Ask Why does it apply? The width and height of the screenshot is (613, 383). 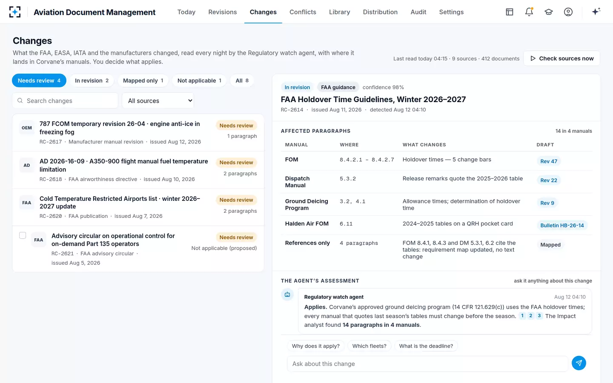[316, 346]
